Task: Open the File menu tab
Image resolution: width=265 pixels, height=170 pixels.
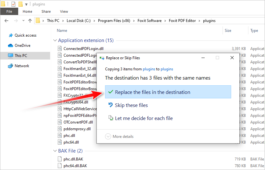Action: point(9,11)
